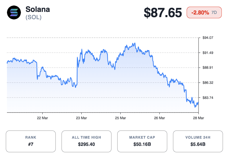Open the All Time High $295.40 card
This screenshot has width=227, height=154.
pyautogui.click(x=86, y=141)
